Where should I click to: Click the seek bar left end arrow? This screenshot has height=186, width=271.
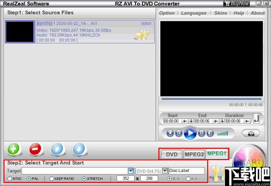pos(160,99)
